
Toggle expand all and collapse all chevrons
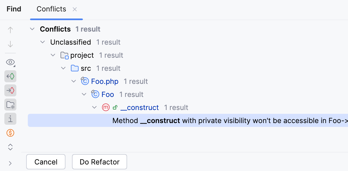coord(10,147)
